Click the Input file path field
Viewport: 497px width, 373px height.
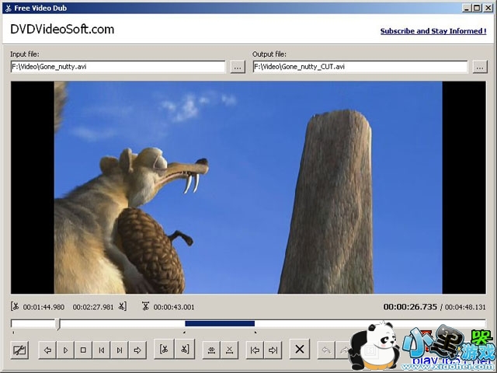[118, 67]
